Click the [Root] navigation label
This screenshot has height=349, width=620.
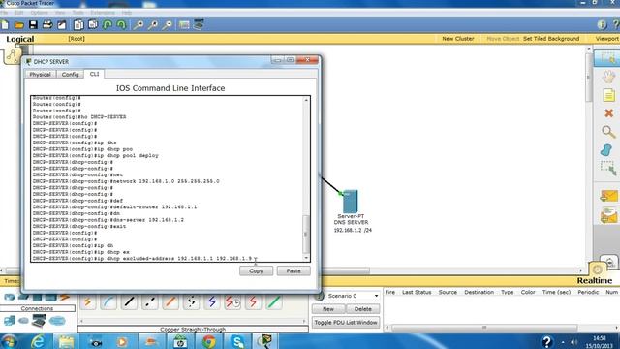(77, 39)
